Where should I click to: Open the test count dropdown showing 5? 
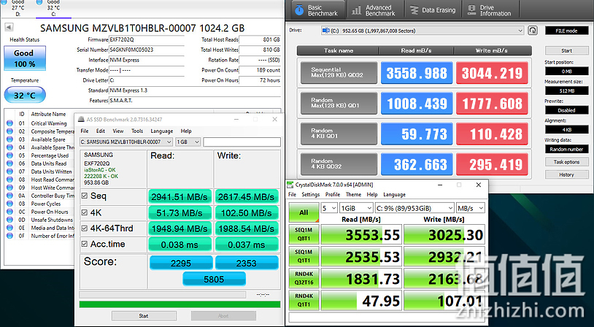329,208
